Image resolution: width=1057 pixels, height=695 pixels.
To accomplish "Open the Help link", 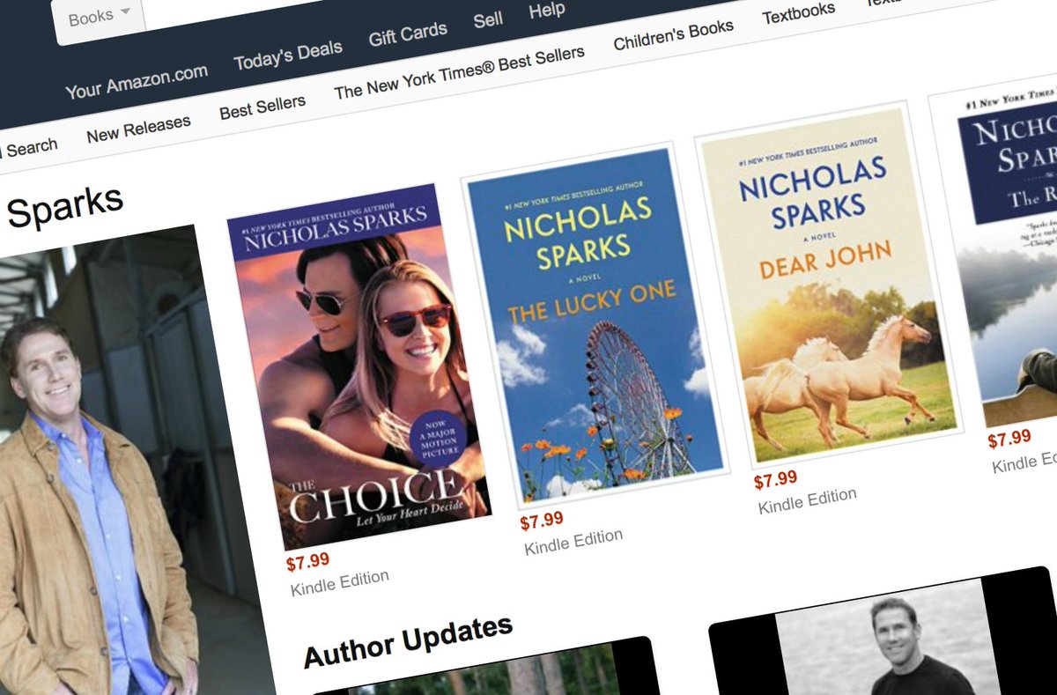I will 547,10.
